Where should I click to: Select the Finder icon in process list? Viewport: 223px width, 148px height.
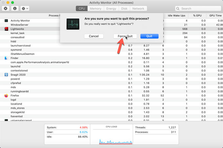click(6, 58)
